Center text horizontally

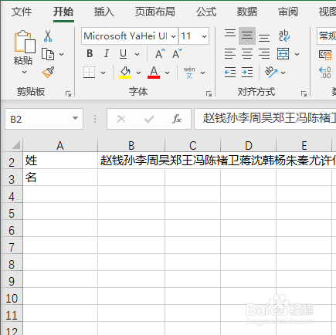(x=247, y=54)
